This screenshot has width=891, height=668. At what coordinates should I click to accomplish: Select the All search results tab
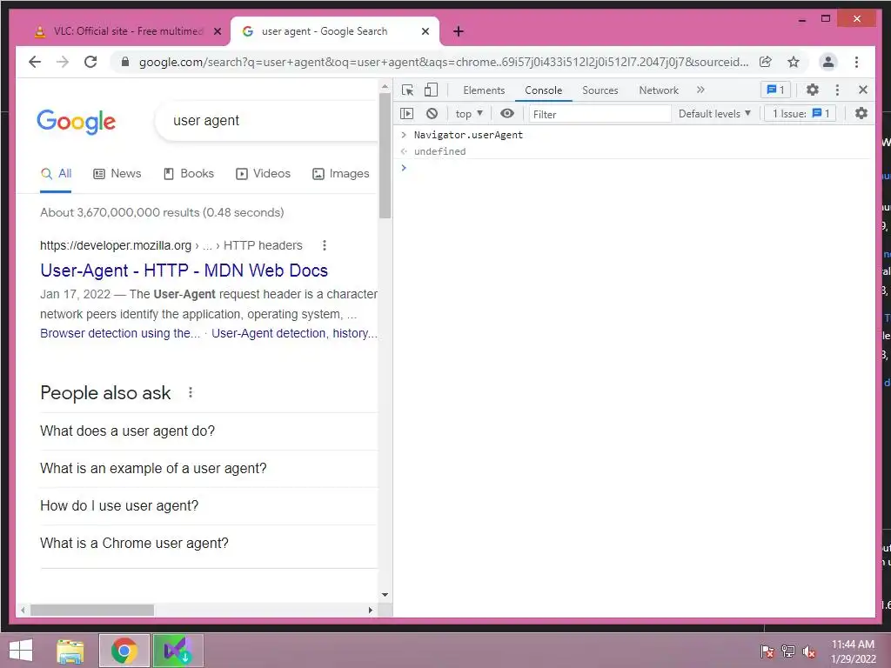point(56,174)
